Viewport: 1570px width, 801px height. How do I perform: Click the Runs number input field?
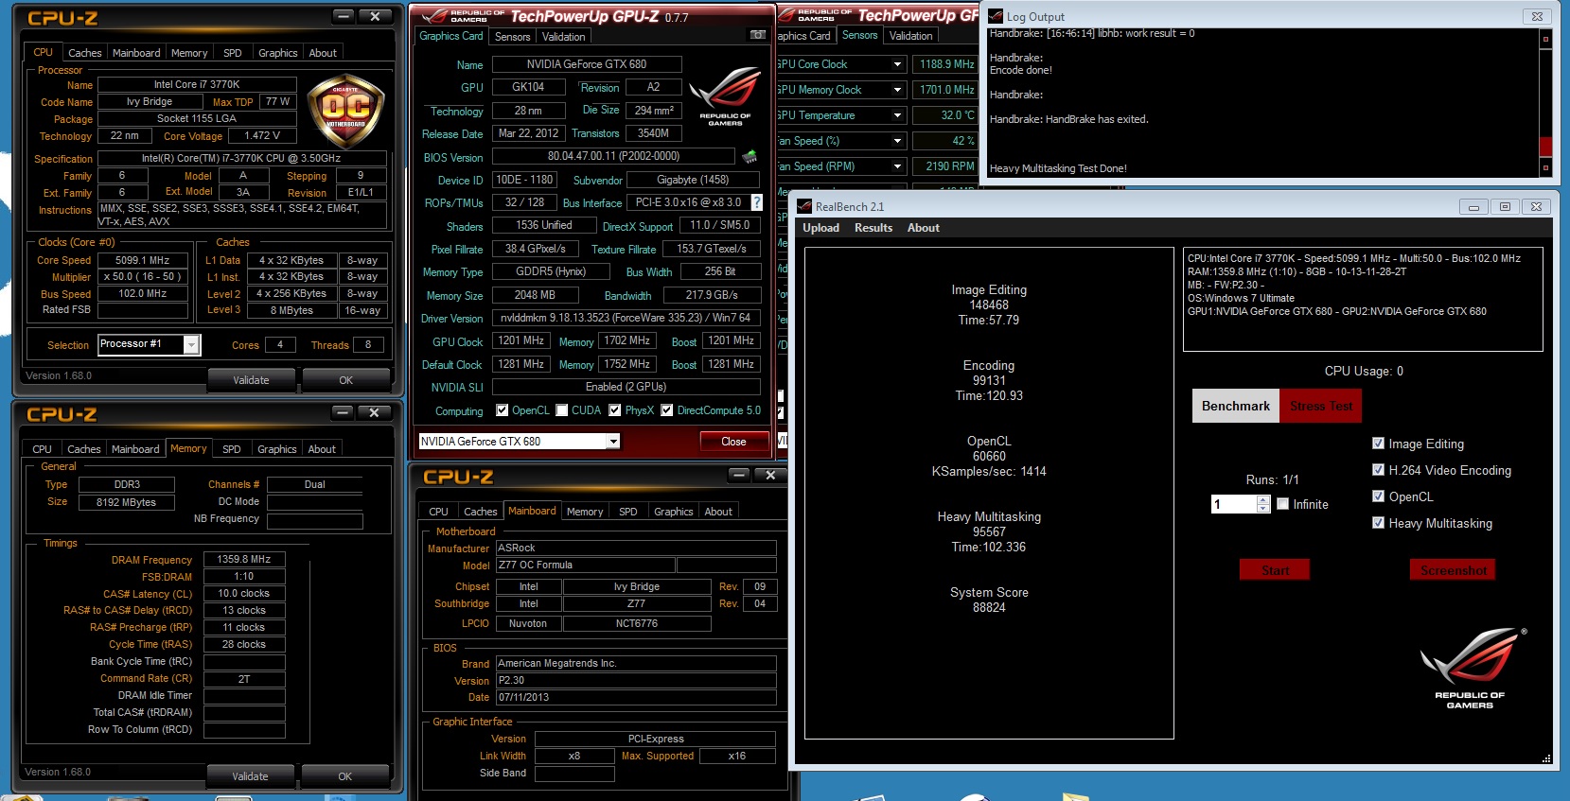click(x=1234, y=505)
